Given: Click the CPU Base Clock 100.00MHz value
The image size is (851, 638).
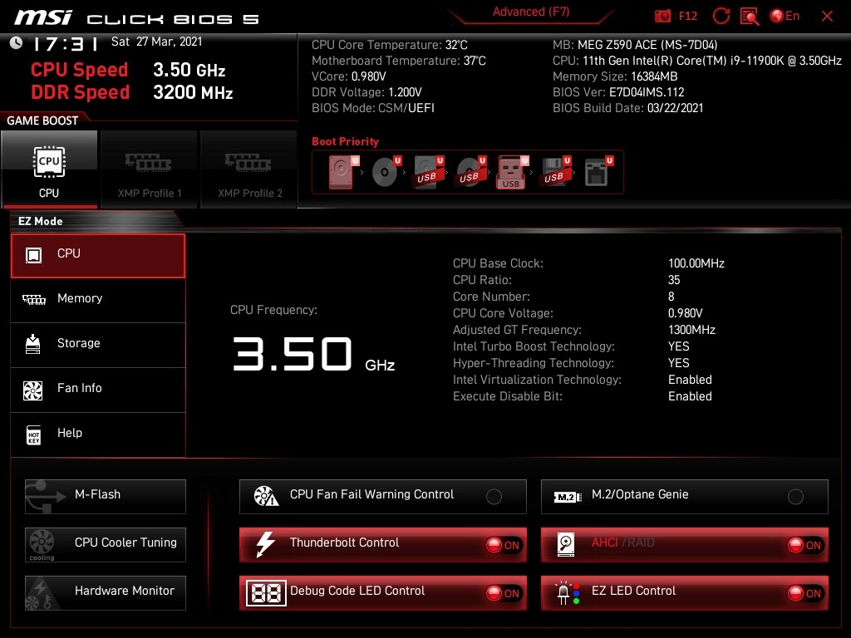Looking at the screenshot, I should click(696, 263).
